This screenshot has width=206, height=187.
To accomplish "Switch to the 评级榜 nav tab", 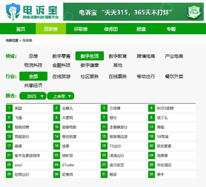I will coord(81,29).
